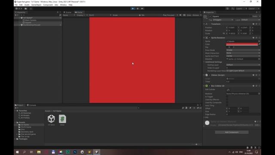Click the Gizmos button in Game view

[x=196, y=15]
